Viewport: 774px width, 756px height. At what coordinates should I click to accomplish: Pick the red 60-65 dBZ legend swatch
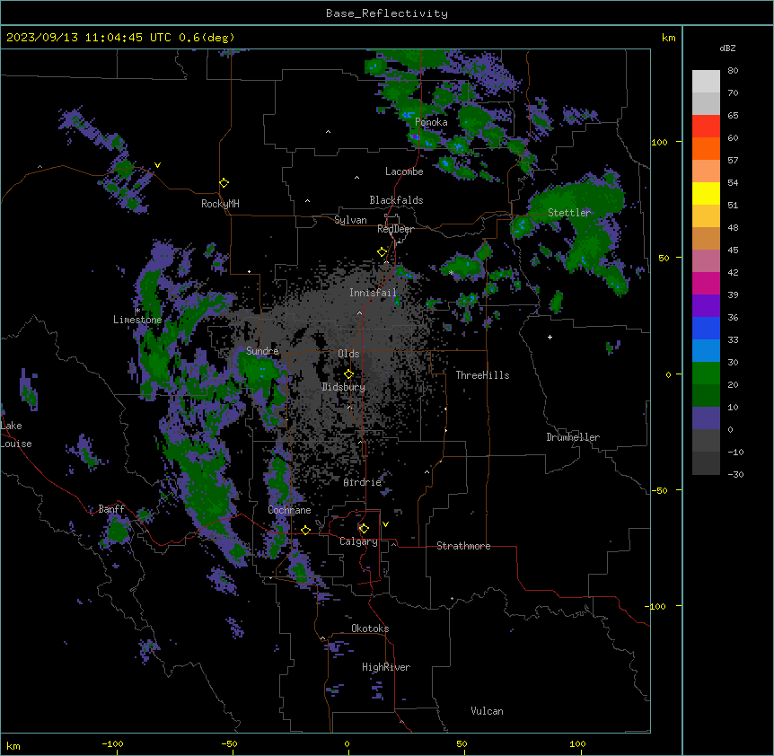click(706, 126)
